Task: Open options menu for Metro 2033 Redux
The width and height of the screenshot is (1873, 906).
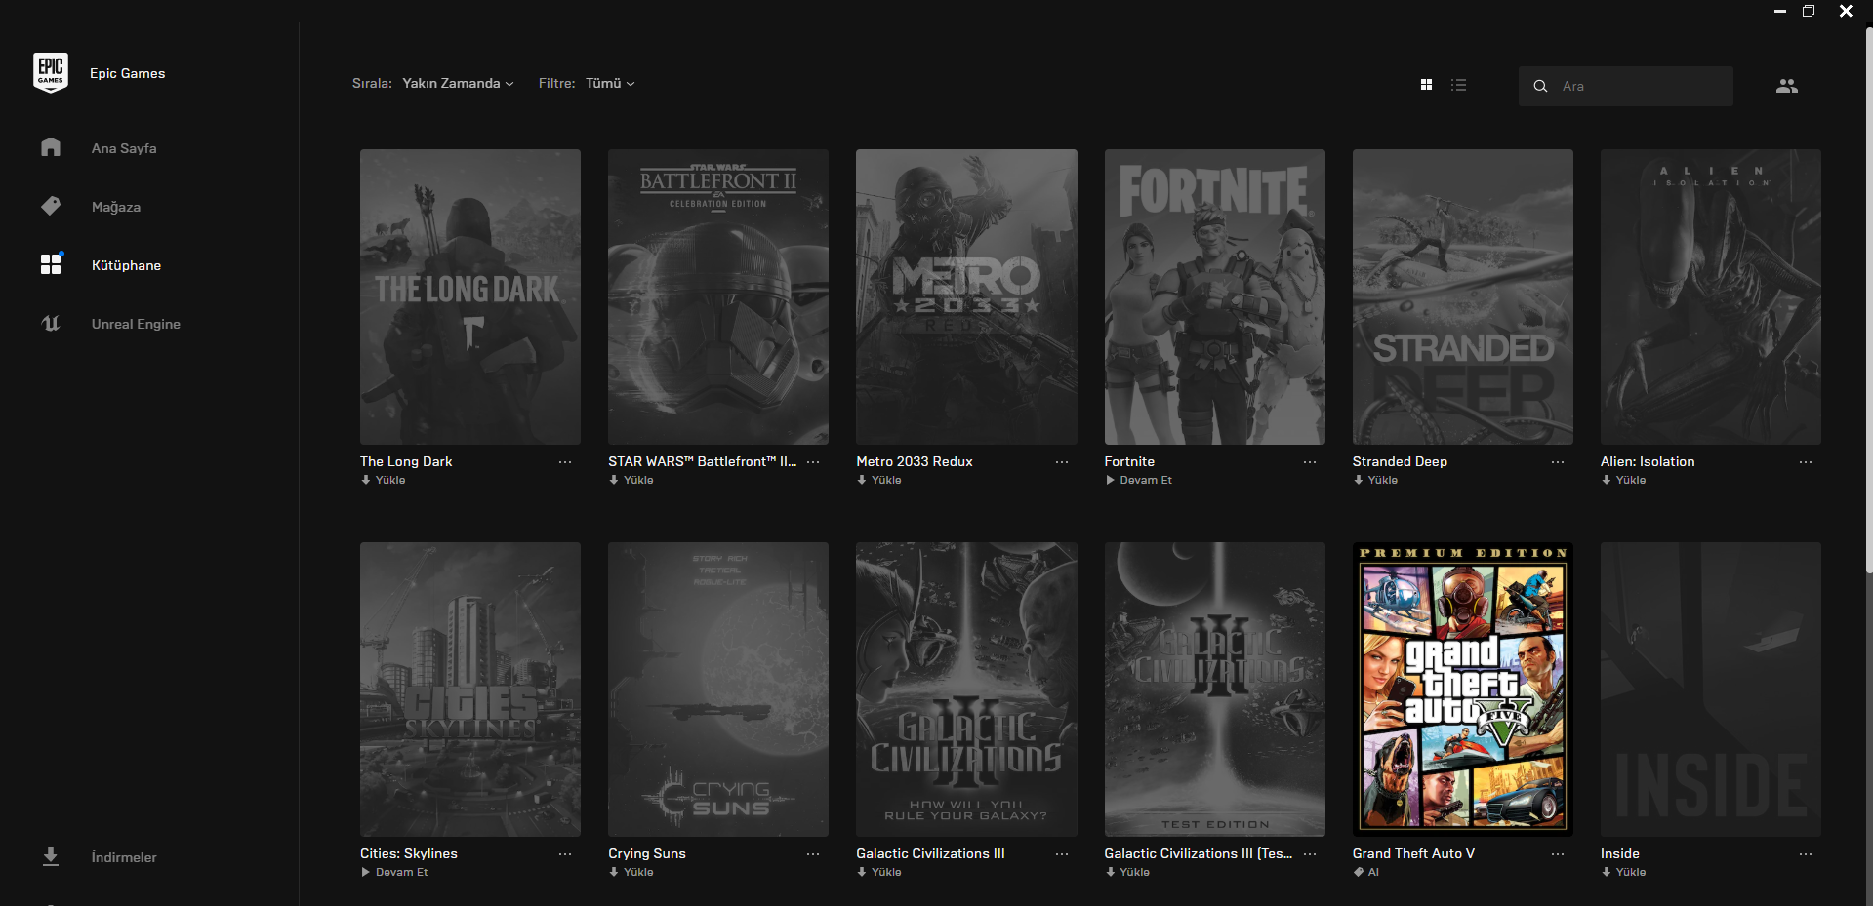Action: [1062, 462]
